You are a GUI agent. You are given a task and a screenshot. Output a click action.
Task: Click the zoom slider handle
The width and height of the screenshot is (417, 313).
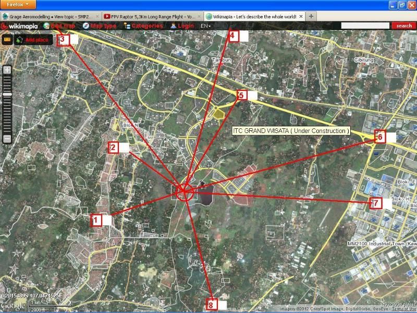click(7, 94)
